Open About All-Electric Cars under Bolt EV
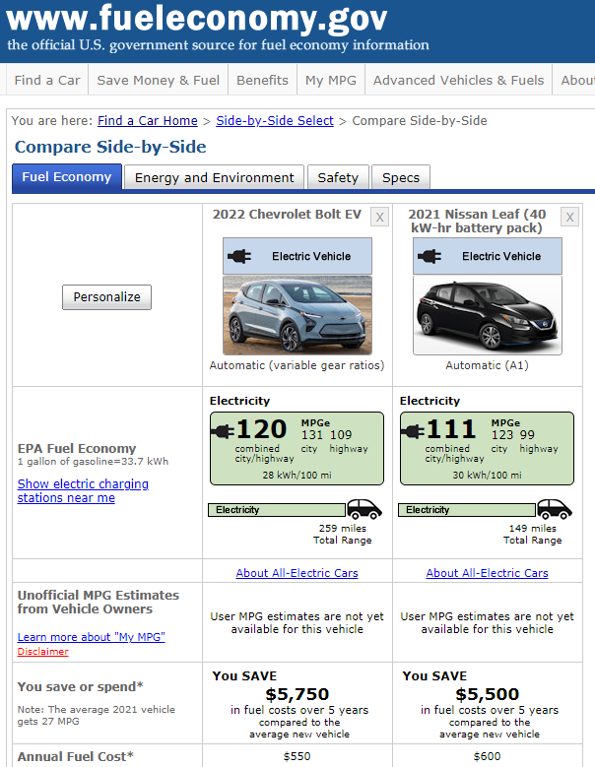 click(297, 573)
